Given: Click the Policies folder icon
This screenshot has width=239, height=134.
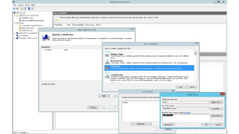Looking at the screenshot, I should [17, 23].
